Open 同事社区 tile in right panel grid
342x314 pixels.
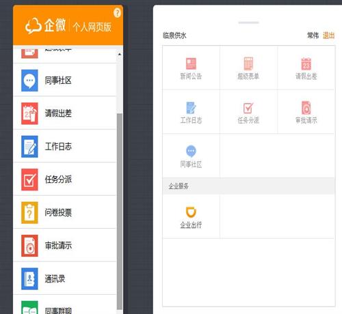tap(191, 156)
